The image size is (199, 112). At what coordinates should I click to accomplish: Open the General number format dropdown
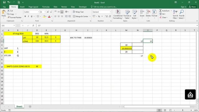(x=110, y=12)
